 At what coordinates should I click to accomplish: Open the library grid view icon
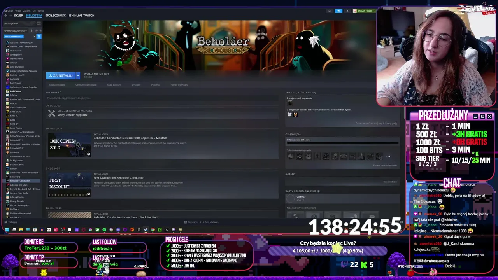[39, 23]
